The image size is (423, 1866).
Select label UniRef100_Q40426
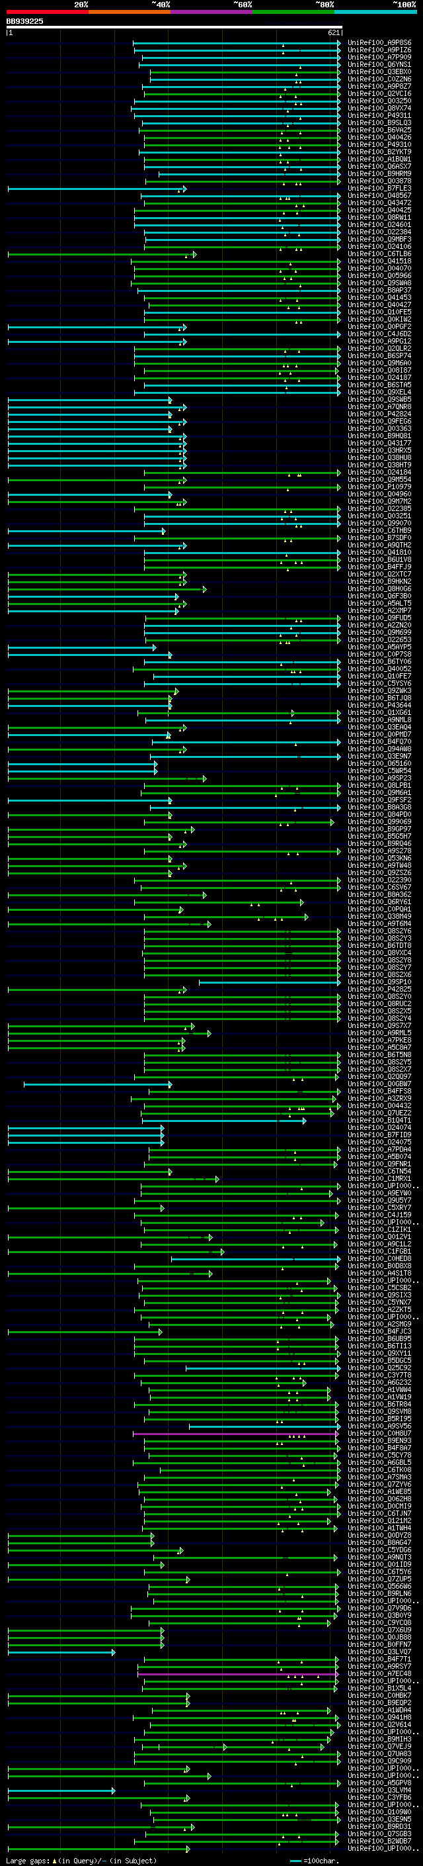[379, 138]
